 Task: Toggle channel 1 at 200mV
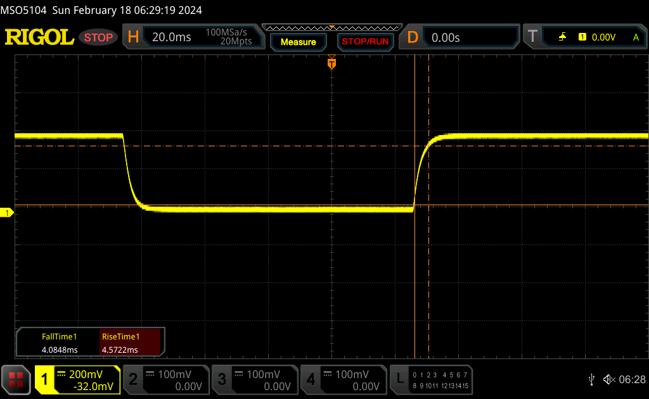[x=77, y=379]
